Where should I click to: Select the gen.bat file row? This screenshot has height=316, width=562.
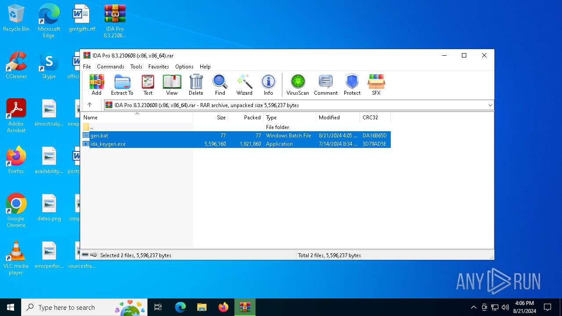(x=236, y=136)
